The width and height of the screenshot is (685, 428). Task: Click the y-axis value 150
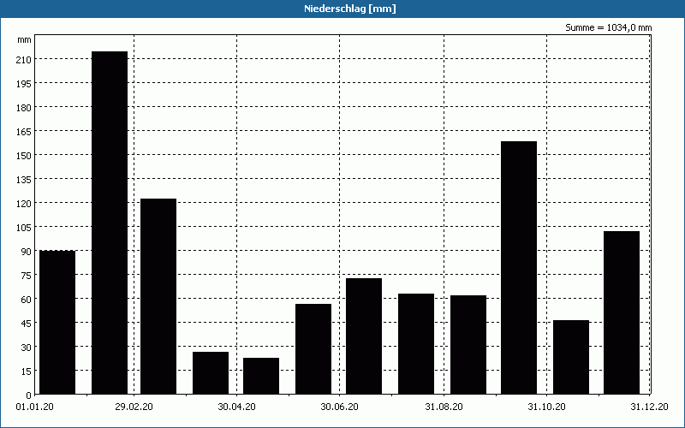pos(24,156)
